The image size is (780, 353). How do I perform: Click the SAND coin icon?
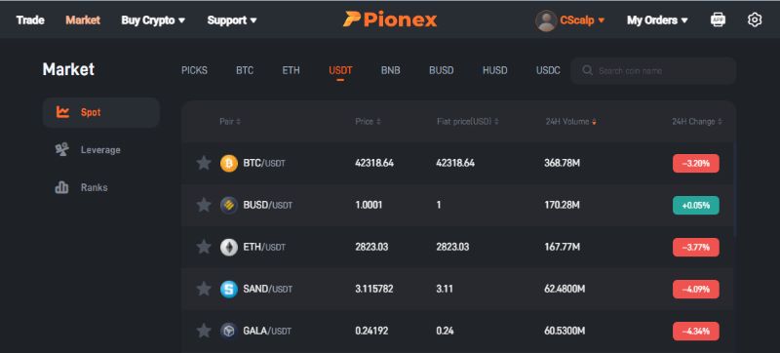[229, 289]
